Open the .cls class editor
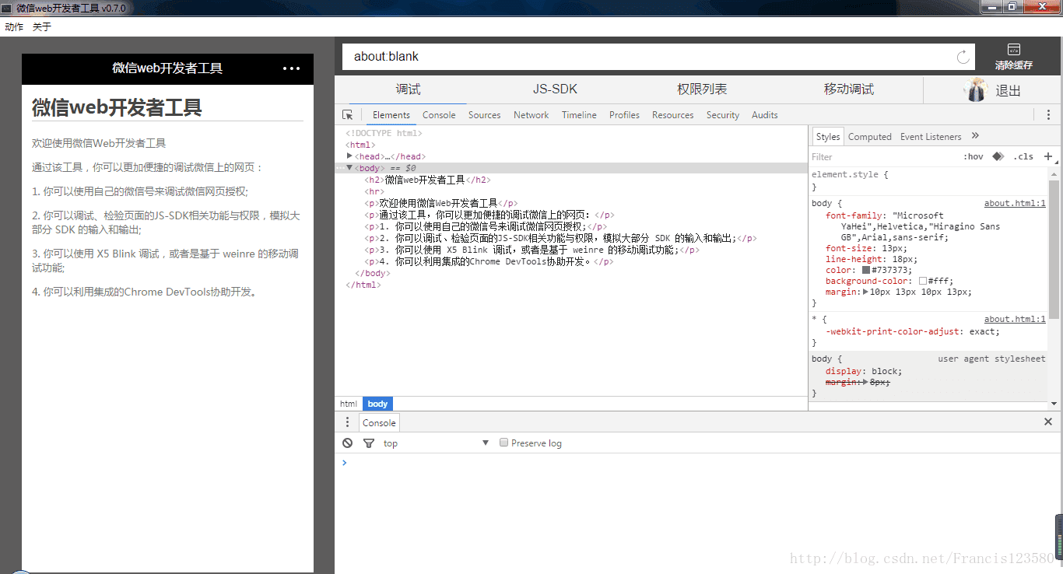The image size is (1063, 574). coord(1023,156)
